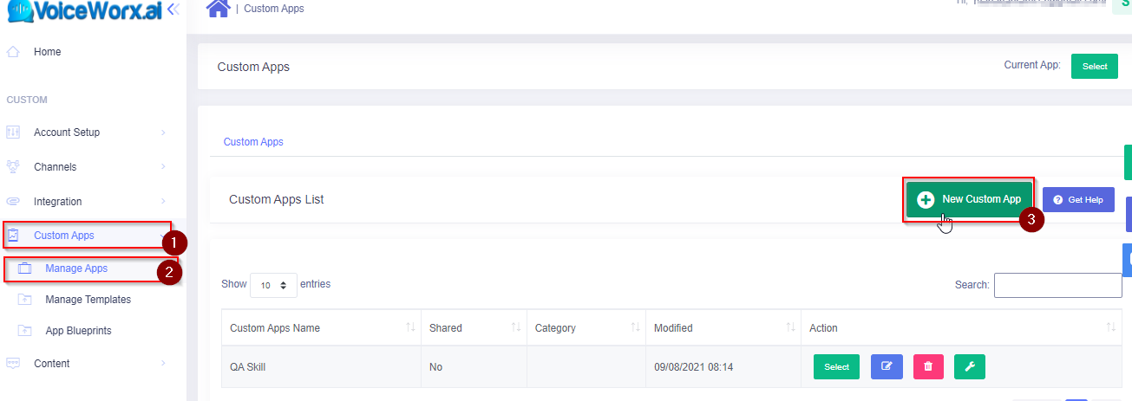Click the Search input field
Screen dimensions: 1132x401
click(1057, 285)
